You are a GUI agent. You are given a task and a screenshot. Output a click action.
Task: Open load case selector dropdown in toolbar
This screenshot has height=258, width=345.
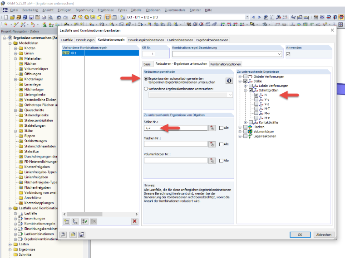click(247, 17)
